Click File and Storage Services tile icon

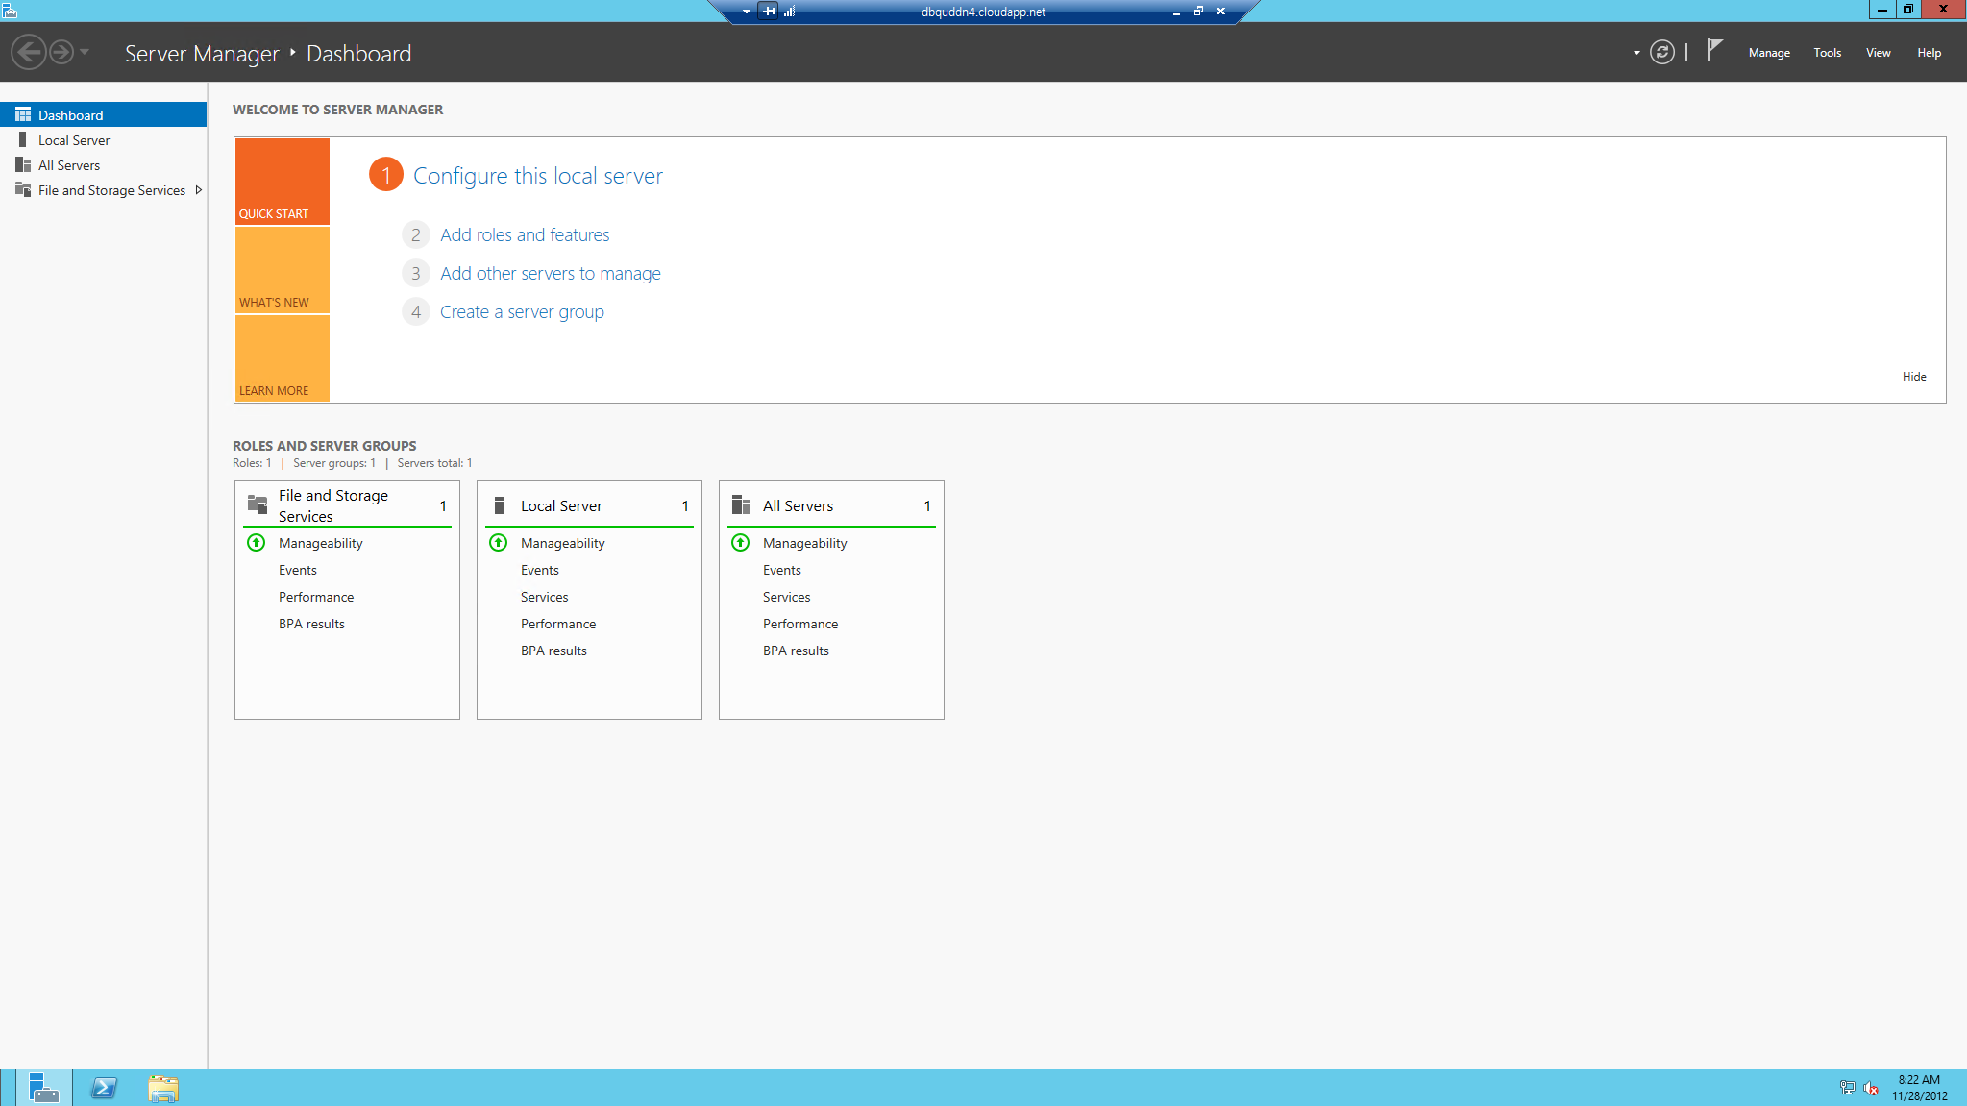click(258, 504)
